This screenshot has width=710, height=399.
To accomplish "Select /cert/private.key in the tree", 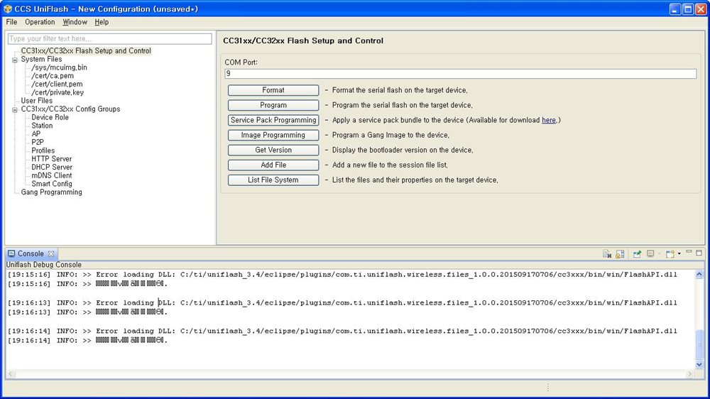I will (x=57, y=92).
